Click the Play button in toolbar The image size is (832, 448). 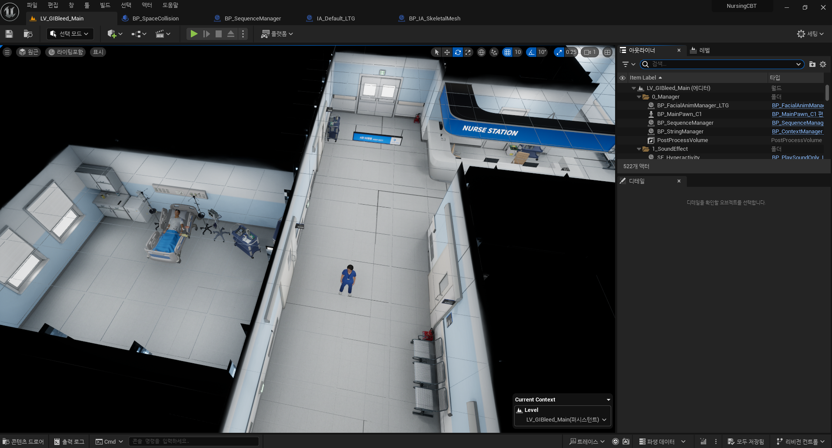coord(194,34)
